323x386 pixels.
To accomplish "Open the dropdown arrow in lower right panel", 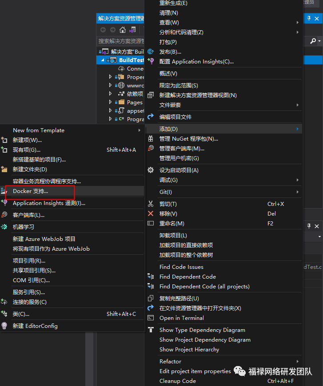I will (x=319, y=237).
